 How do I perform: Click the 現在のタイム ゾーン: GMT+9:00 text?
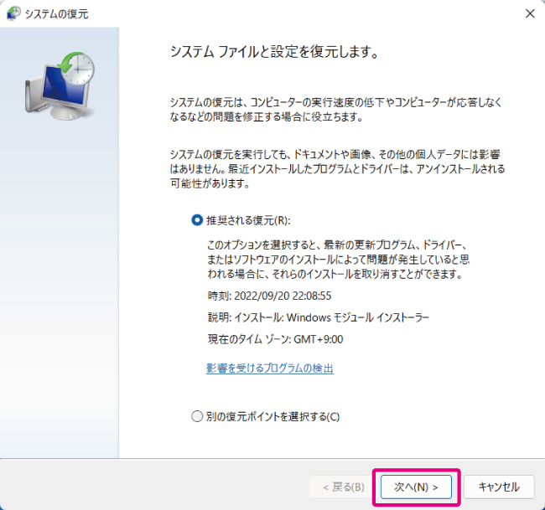[275, 339]
